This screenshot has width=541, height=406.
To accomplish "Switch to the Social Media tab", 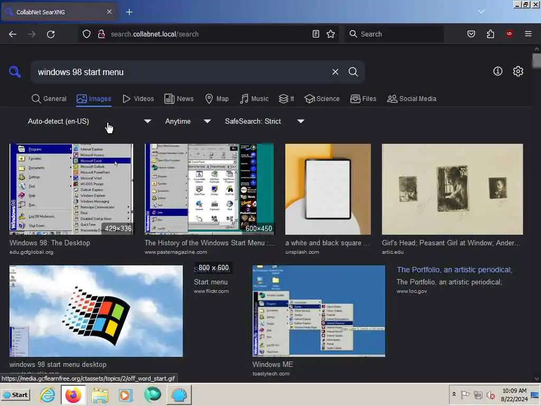I will (412, 99).
